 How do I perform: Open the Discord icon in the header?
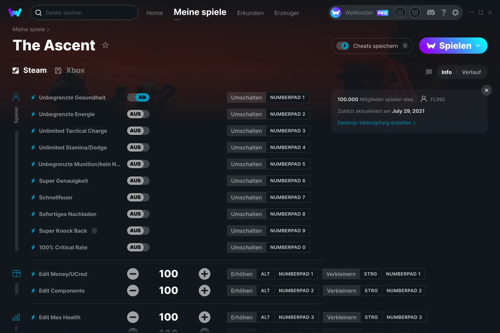pos(431,12)
